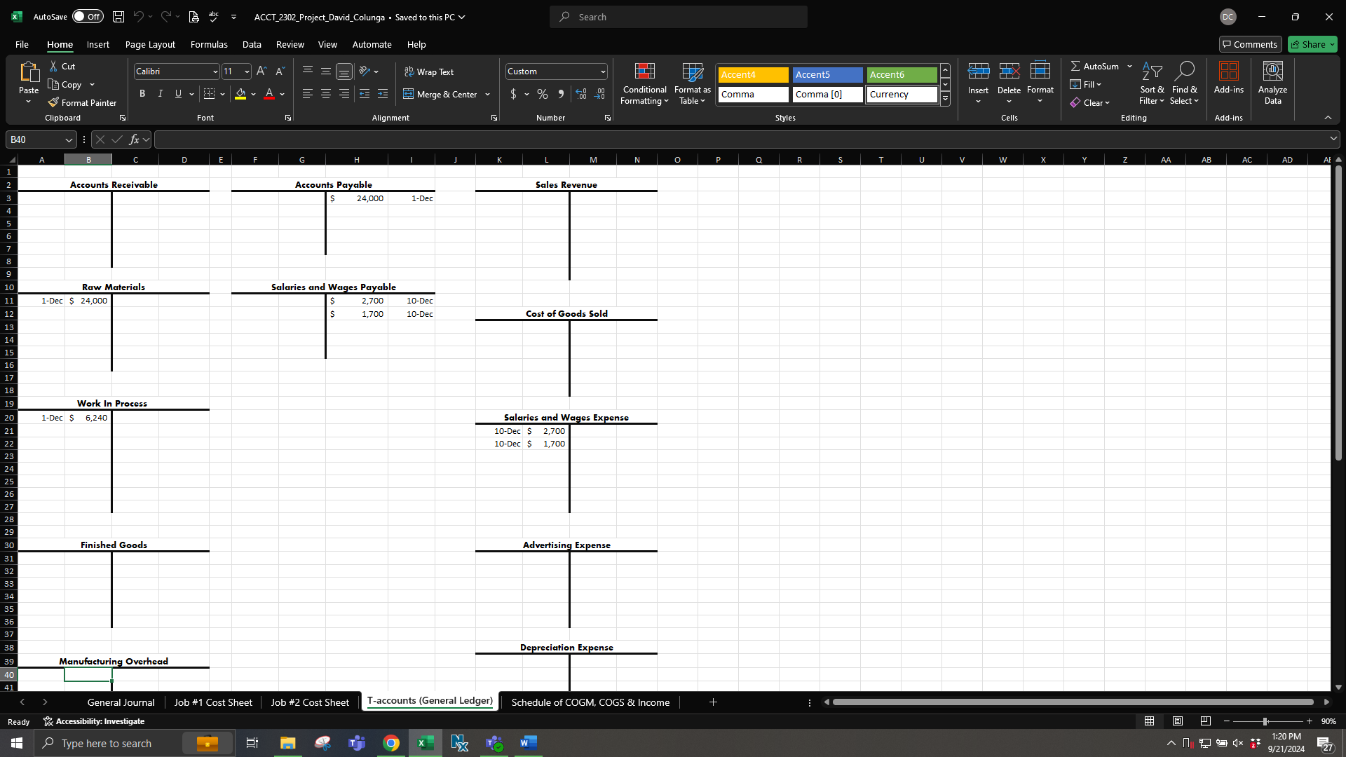Open Conditional Formatting
Screen dimensions: 1346x757
(x=644, y=83)
